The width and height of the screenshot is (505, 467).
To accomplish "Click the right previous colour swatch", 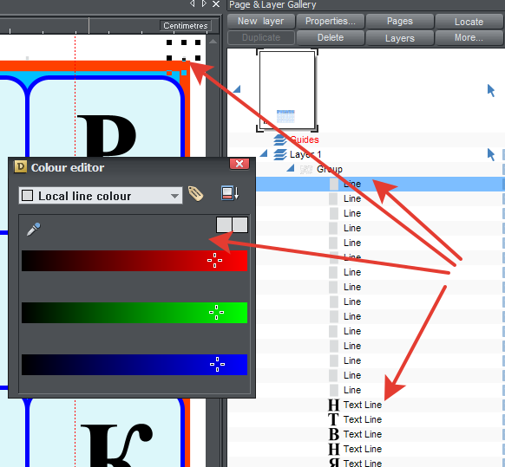I will pos(240,224).
